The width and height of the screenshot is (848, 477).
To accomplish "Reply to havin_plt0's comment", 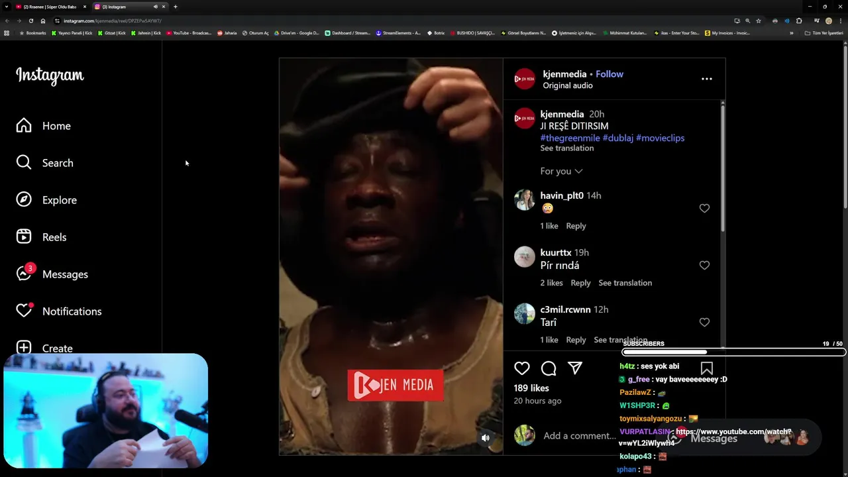I will (576, 226).
